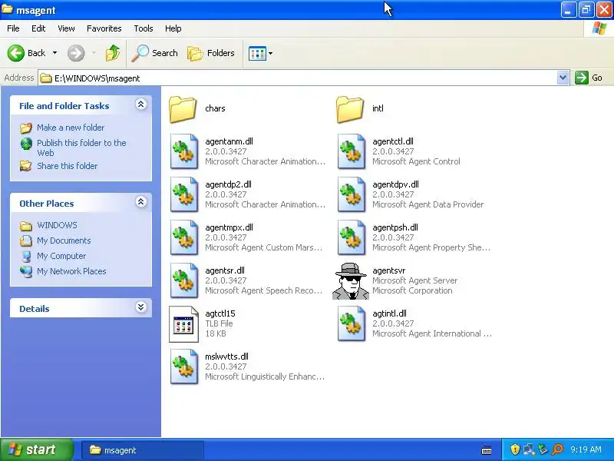
Task: Go up one folder level
Action: click(113, 53)
